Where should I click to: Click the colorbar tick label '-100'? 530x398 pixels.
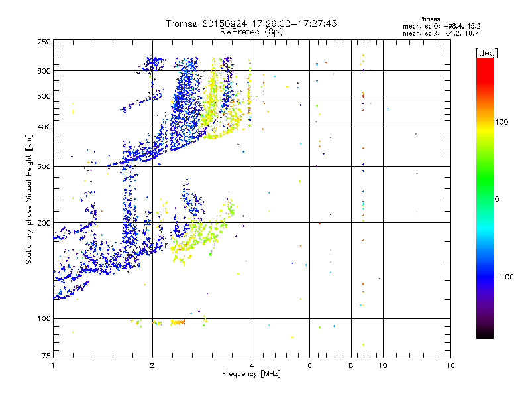pyautogui.click(x=504, y=277)
